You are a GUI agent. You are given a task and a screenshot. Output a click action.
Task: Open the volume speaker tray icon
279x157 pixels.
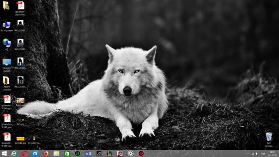257,154
